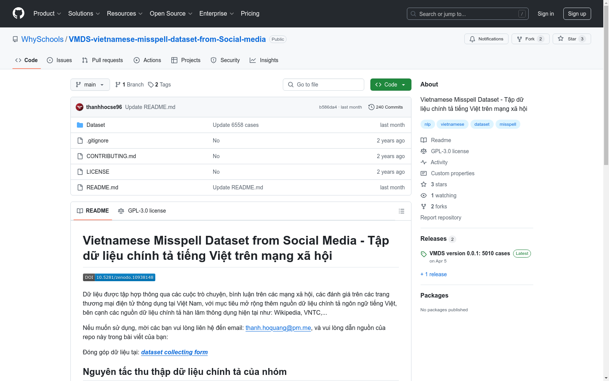Select the README tab

coord(93,211)
